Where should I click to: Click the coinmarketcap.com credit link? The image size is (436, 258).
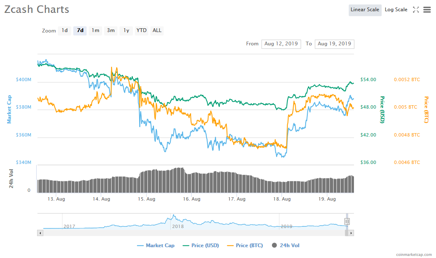414,254
